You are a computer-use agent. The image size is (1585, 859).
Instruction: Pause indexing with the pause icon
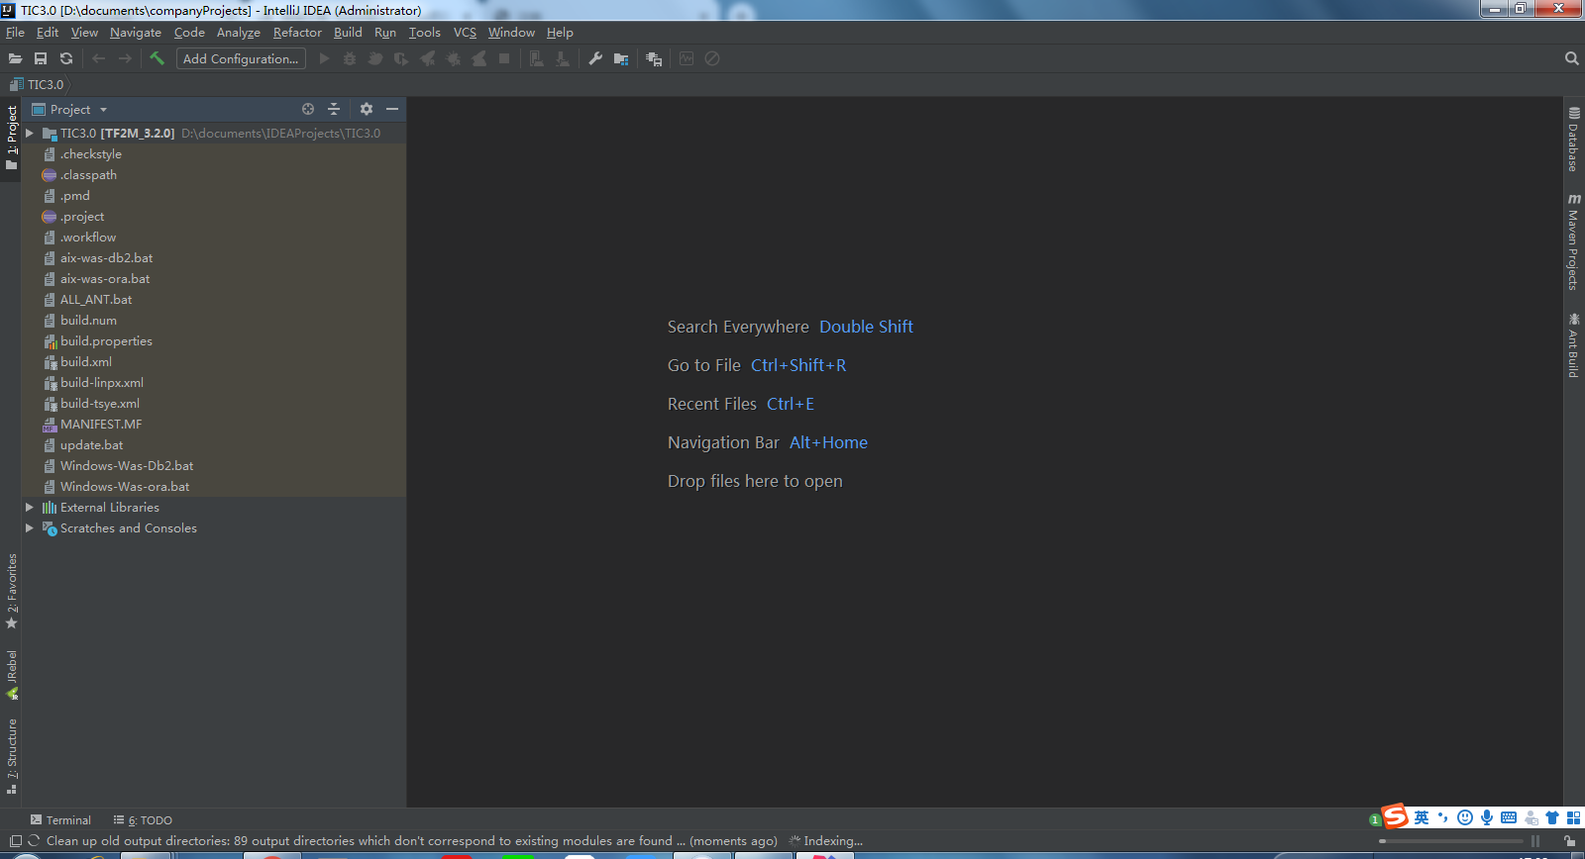(x=1535, y=841)
